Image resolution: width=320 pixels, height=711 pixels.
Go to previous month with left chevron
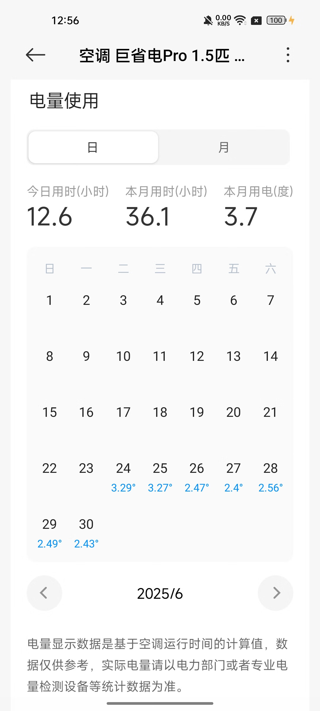(x=44, y=593)
